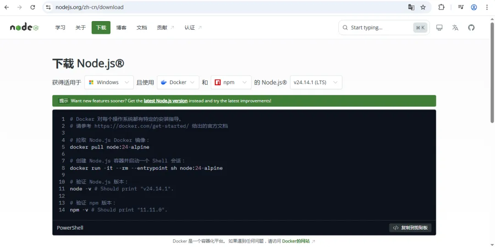Click the 复制到剪贴板 copy button
The width and height of the screenshot is (495, 247).
(x=410, y=228)
